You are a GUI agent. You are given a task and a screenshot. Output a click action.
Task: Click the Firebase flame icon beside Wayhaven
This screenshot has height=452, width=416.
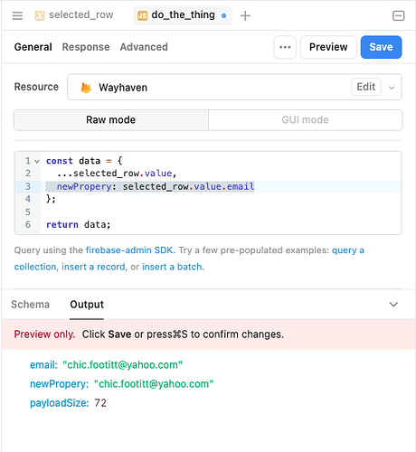pyautogui.click(x=86, y=88)
